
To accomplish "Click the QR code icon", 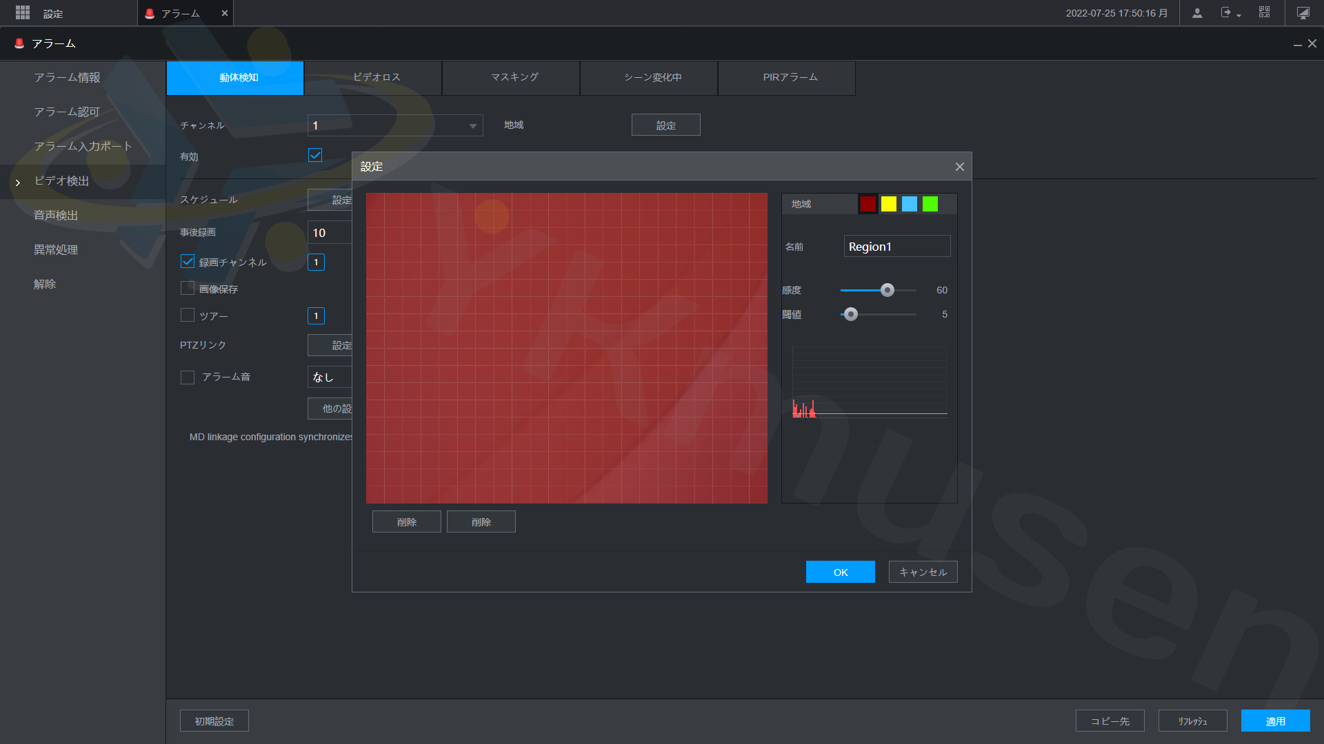I will pos(1264,12).
